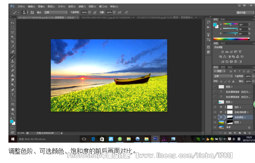The height and width of the screenshot is (163, 255).
Task: Select the 图层 1 layer name
Action: (238, 122)
